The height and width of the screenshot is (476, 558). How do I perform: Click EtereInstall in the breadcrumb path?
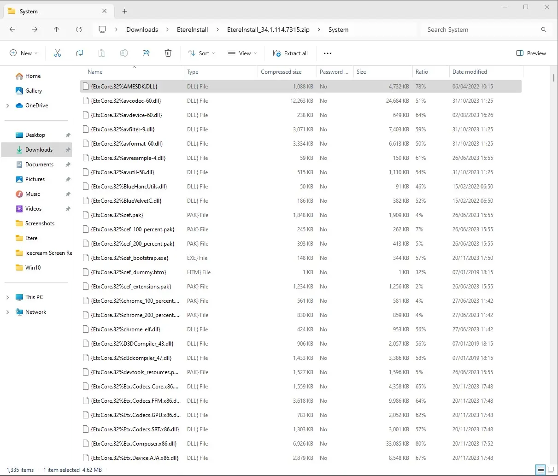192,29
